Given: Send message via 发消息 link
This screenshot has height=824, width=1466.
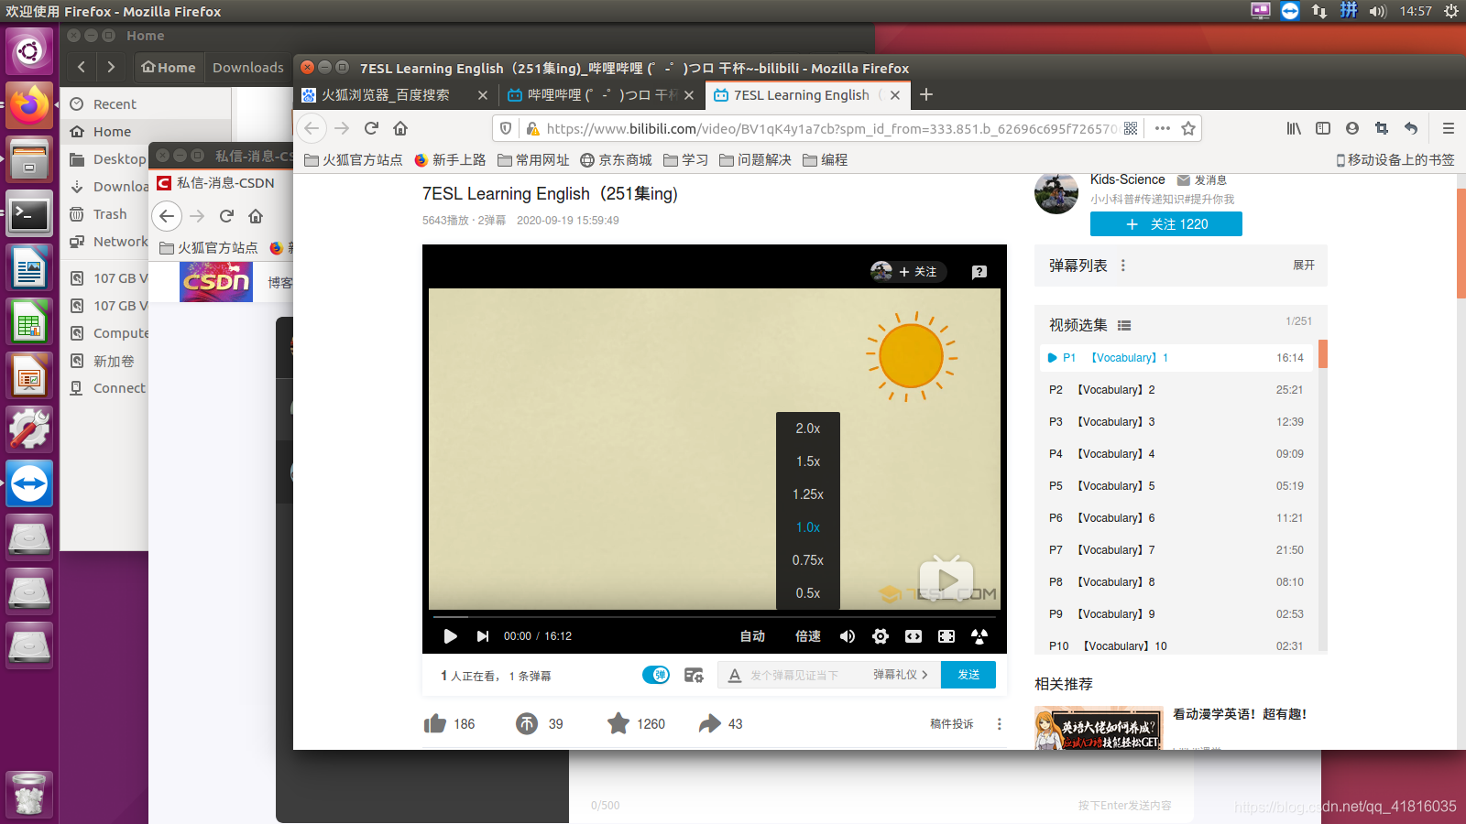Looking at the screenshot, I should [1202, 180].
